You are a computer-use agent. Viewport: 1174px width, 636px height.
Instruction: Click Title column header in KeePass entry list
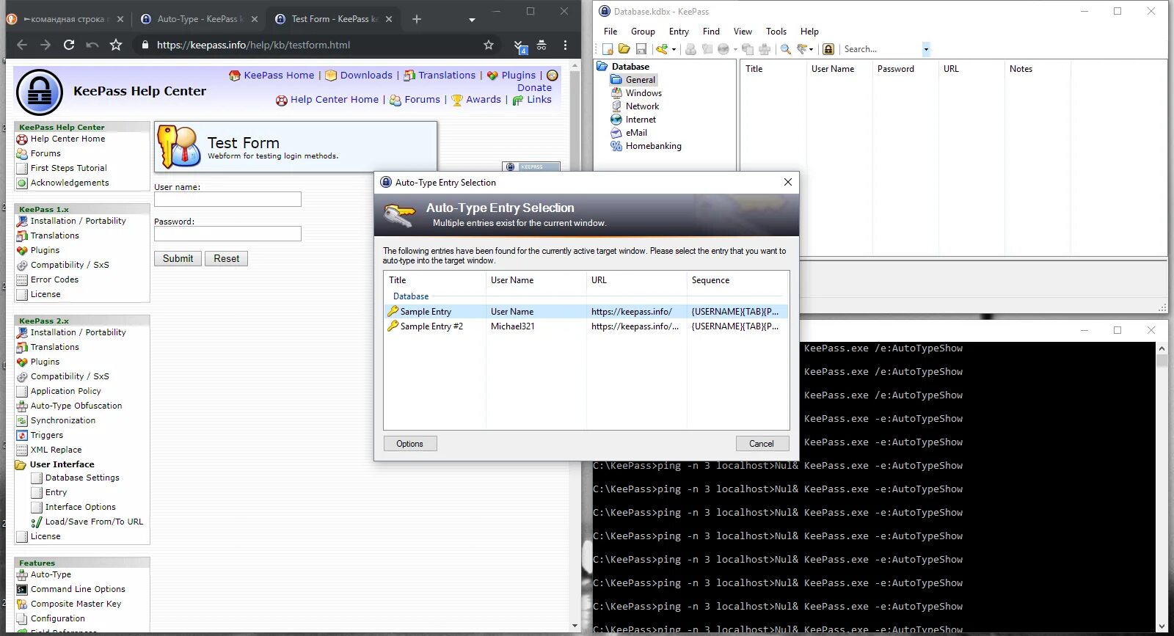[x=772, y=69]
